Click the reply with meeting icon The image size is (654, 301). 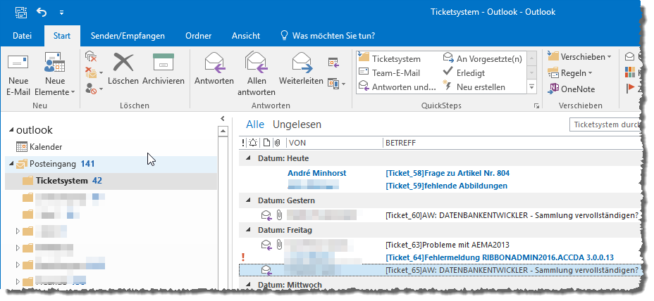click(333, 63)
